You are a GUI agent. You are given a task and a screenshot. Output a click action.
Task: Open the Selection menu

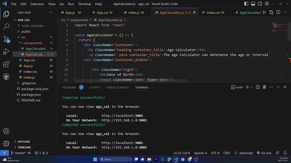(37, 4)
